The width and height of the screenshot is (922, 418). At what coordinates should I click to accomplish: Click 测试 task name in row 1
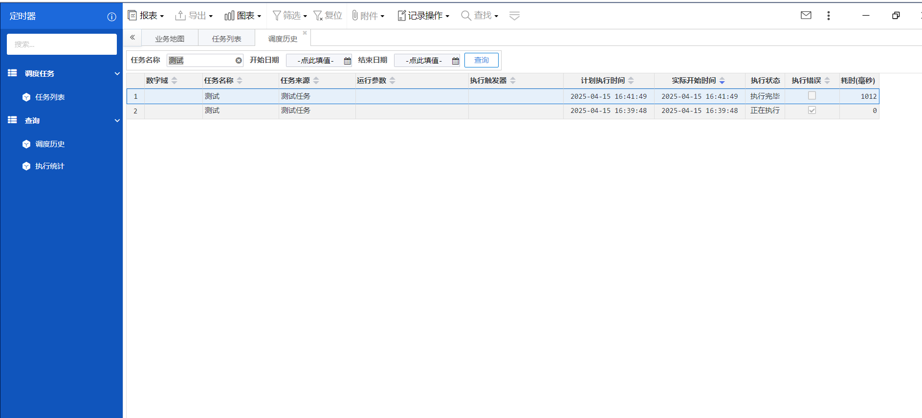point(212,96)
